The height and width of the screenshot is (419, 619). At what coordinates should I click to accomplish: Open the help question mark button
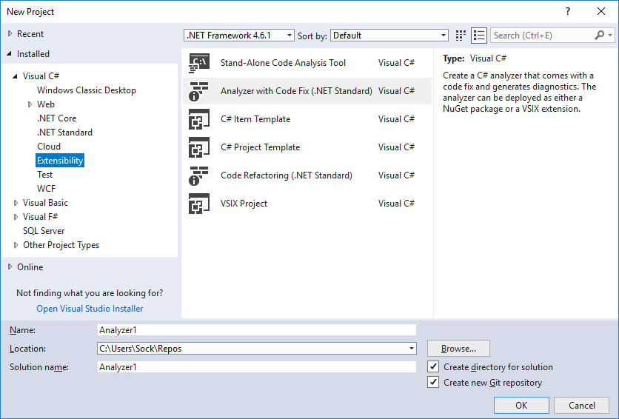tap(568, 11)
